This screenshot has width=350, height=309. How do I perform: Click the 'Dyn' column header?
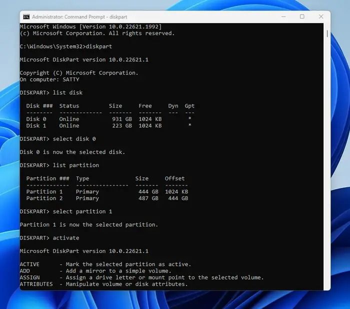tap(173, 106)
